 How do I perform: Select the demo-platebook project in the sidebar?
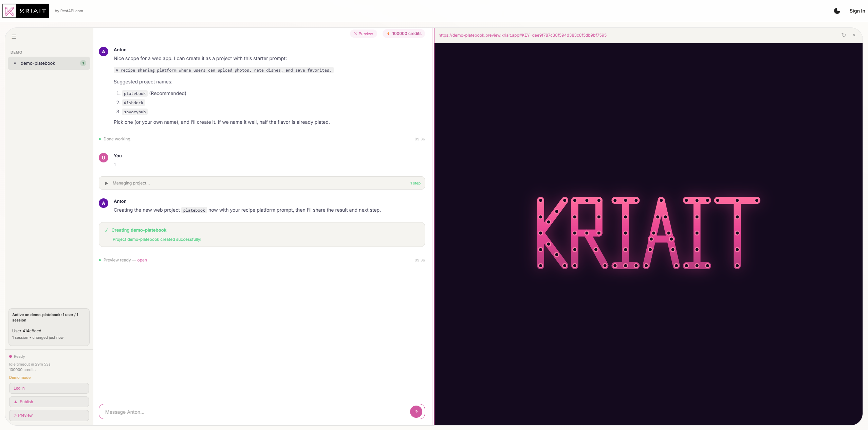coord(38,63)
